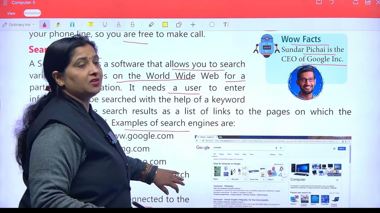Choose the yellow text highlight tool
Viewport: 380px width, 213px height.
[91, 25]
